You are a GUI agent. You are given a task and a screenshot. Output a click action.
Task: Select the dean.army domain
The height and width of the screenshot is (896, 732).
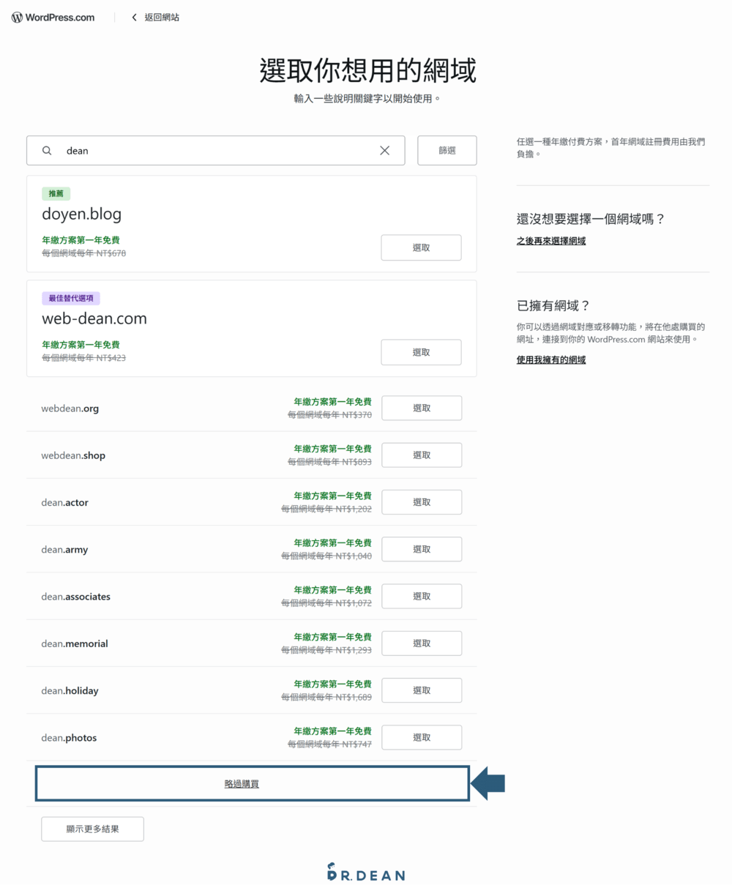click(421, 549)
